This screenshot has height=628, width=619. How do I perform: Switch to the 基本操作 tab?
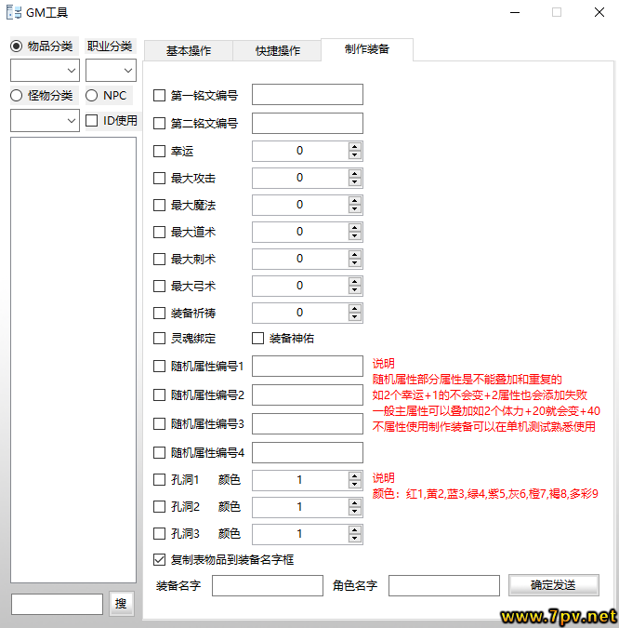click(x=189, y=51)
